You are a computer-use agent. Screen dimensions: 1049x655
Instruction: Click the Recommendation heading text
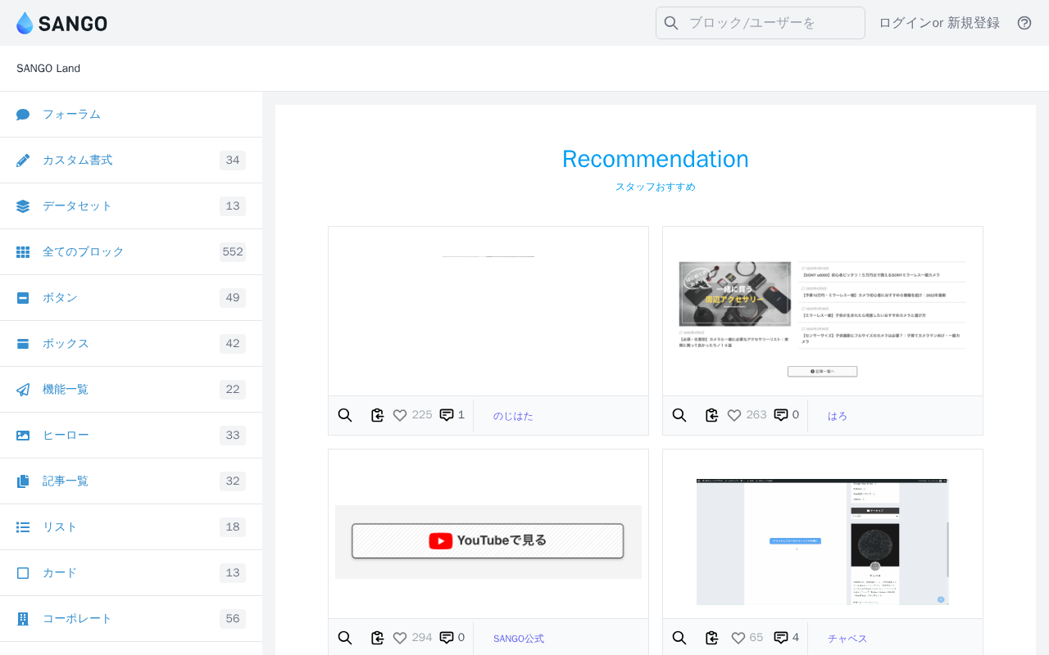(656, 159)
